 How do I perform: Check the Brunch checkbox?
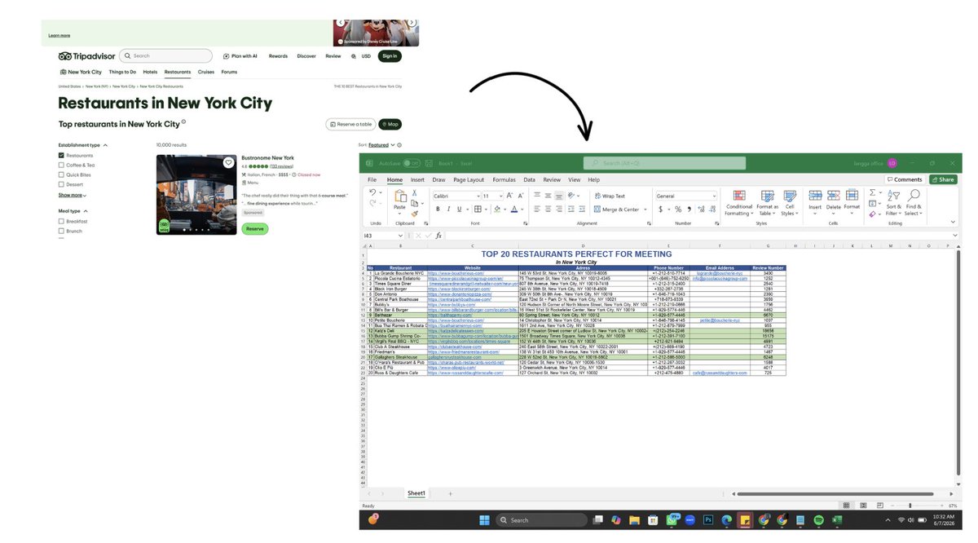61,231
